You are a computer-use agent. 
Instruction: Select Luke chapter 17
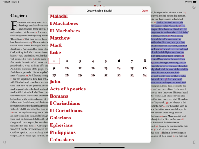pos(54,76)
